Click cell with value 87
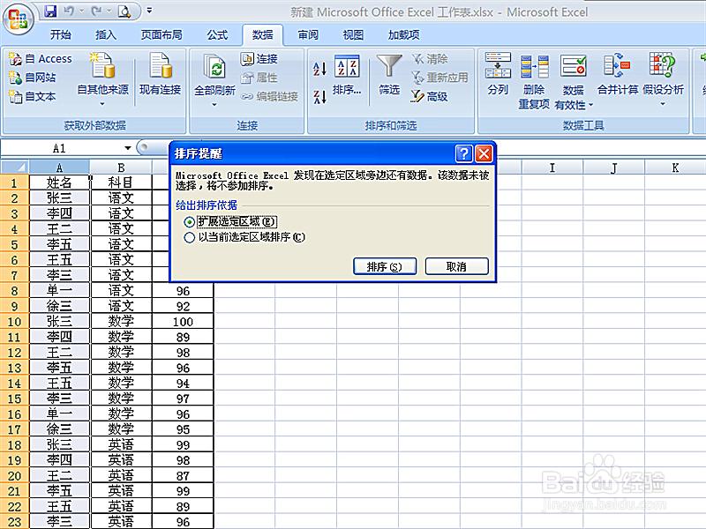706x529 pixels. 183,475
